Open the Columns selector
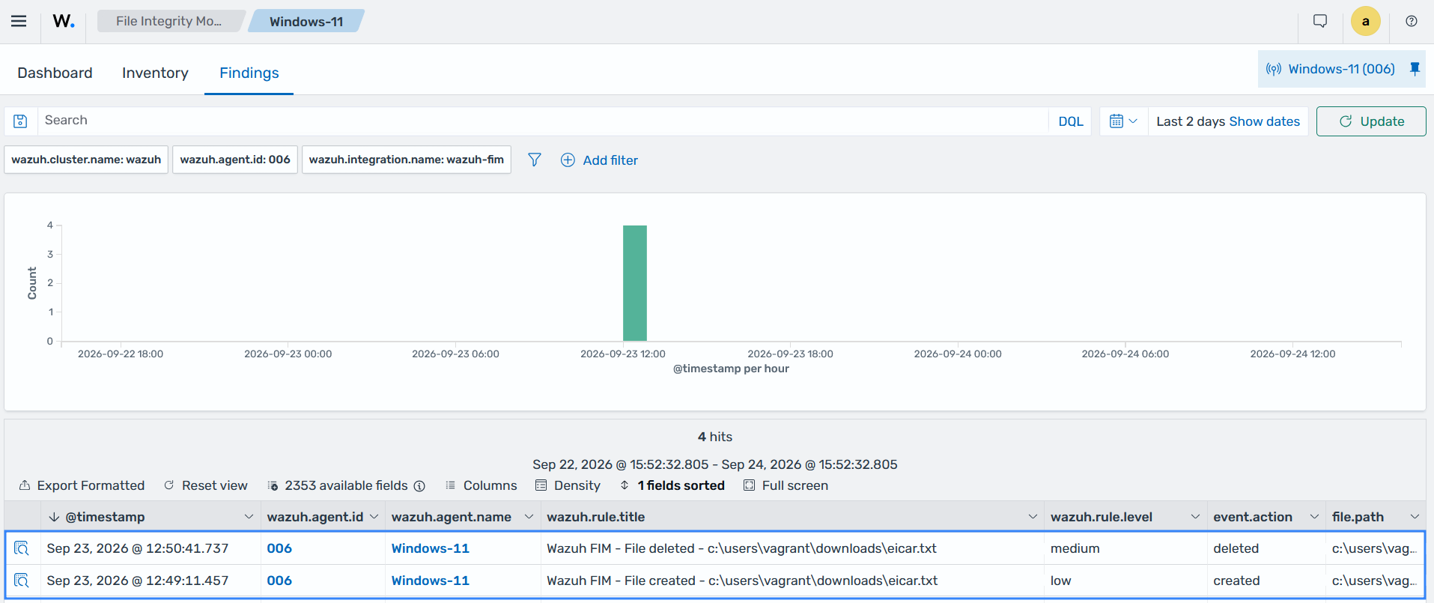1434x603 pixels. (x=481, y=485)
